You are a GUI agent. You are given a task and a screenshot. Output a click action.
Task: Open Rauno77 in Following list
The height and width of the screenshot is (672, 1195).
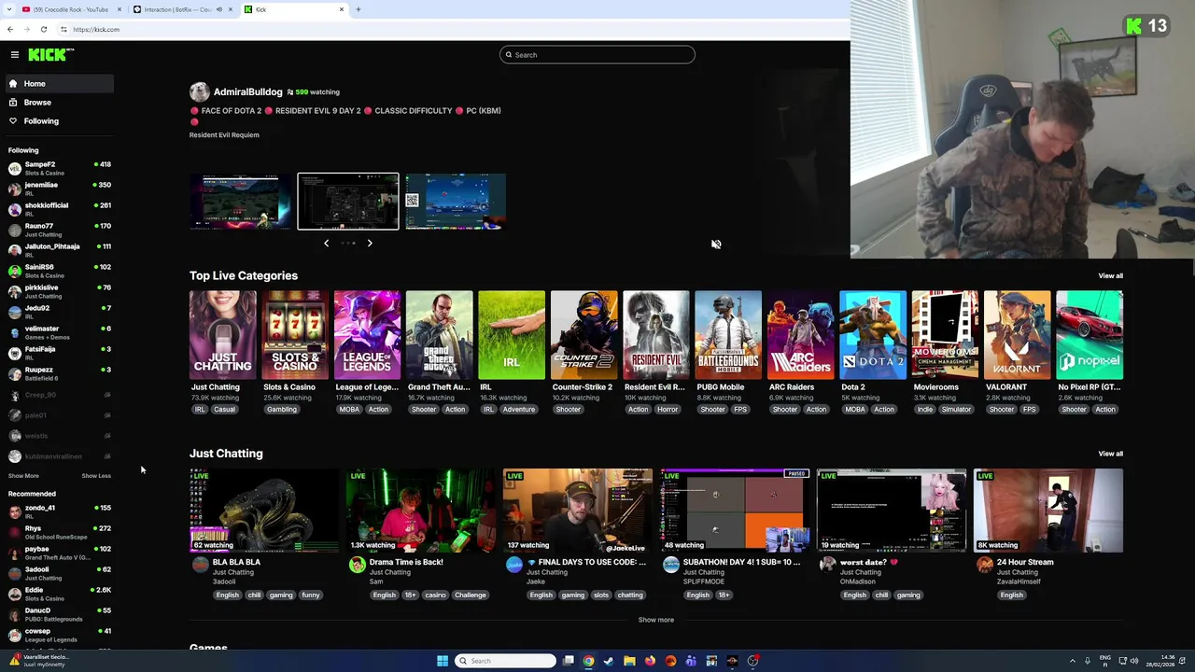tap(58, 230)
